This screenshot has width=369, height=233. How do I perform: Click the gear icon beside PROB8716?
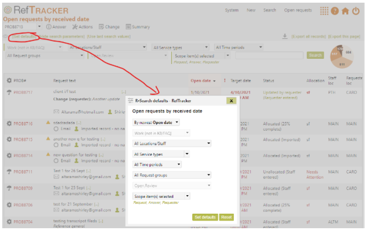point(9,124)
